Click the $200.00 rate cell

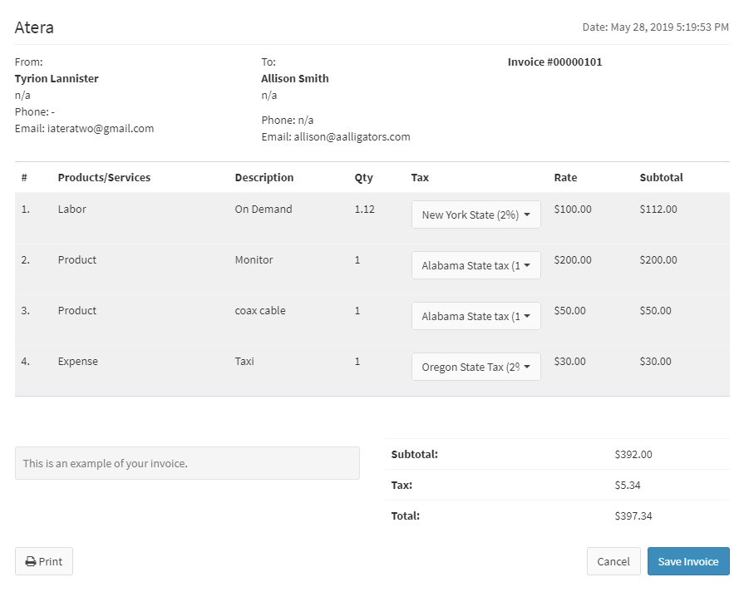pos(573,259)
